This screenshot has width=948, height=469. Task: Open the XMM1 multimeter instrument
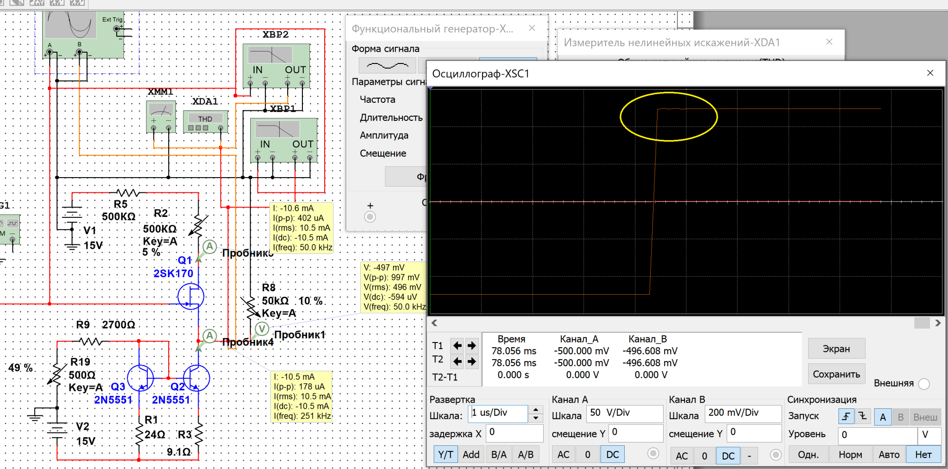point(161,117)
